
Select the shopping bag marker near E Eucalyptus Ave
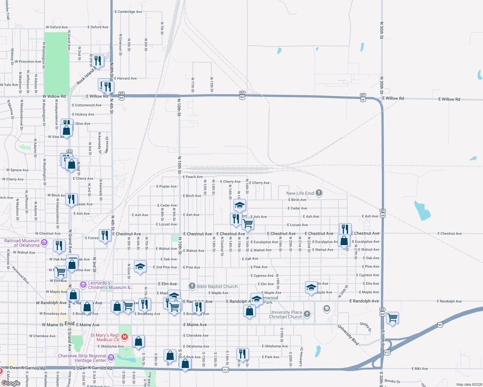coord(344,240)
